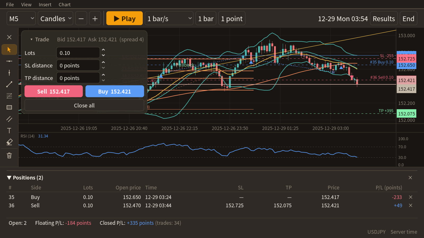
Task: Increase SL distance with up arrow
Action: tap(103, 62)
